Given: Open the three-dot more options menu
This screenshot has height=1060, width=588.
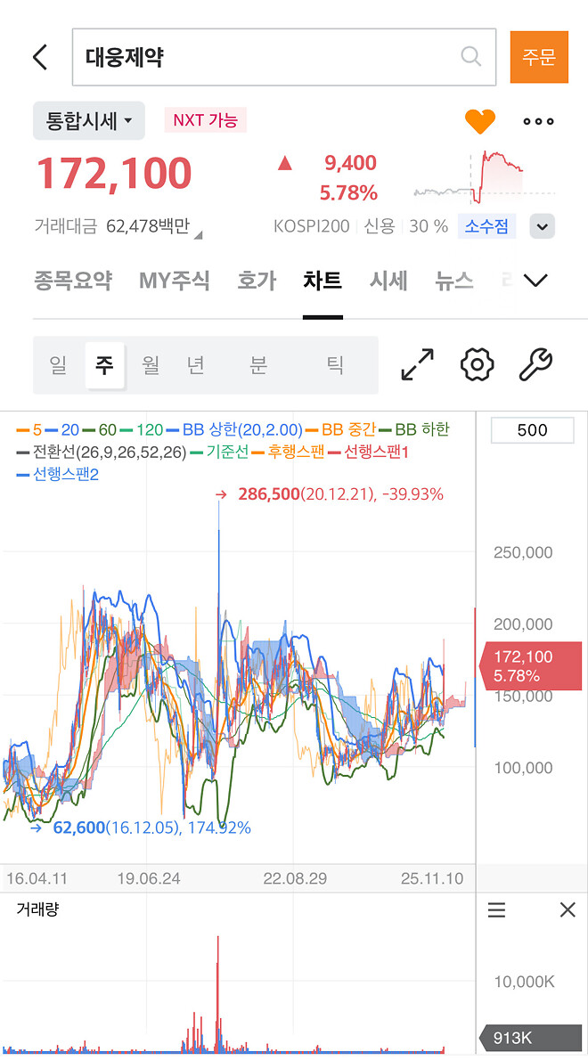Looking at the screenshot, I should (x=539, y=122).
